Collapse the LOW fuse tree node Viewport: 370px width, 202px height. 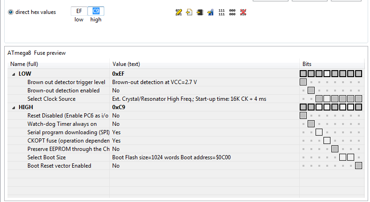pyautogui.click(x=13, y=74)
